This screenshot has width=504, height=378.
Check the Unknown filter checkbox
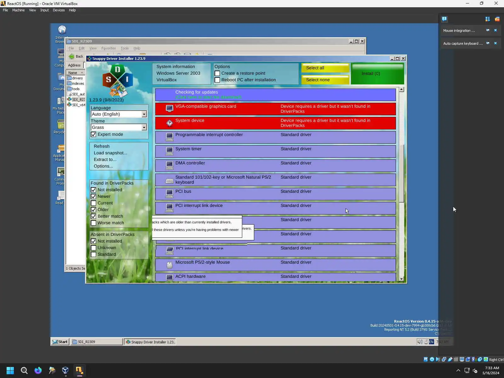click(x=94, y=248)
